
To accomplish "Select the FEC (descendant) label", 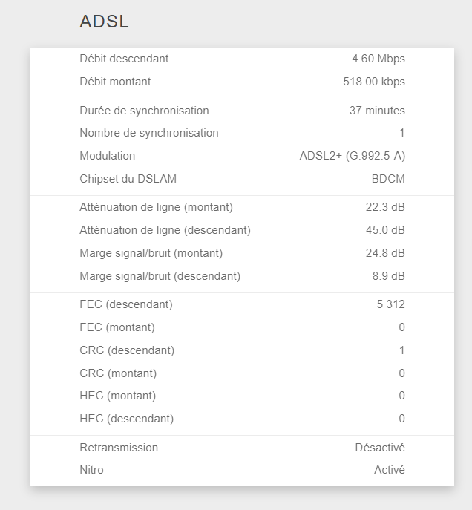I will [126, 304].
